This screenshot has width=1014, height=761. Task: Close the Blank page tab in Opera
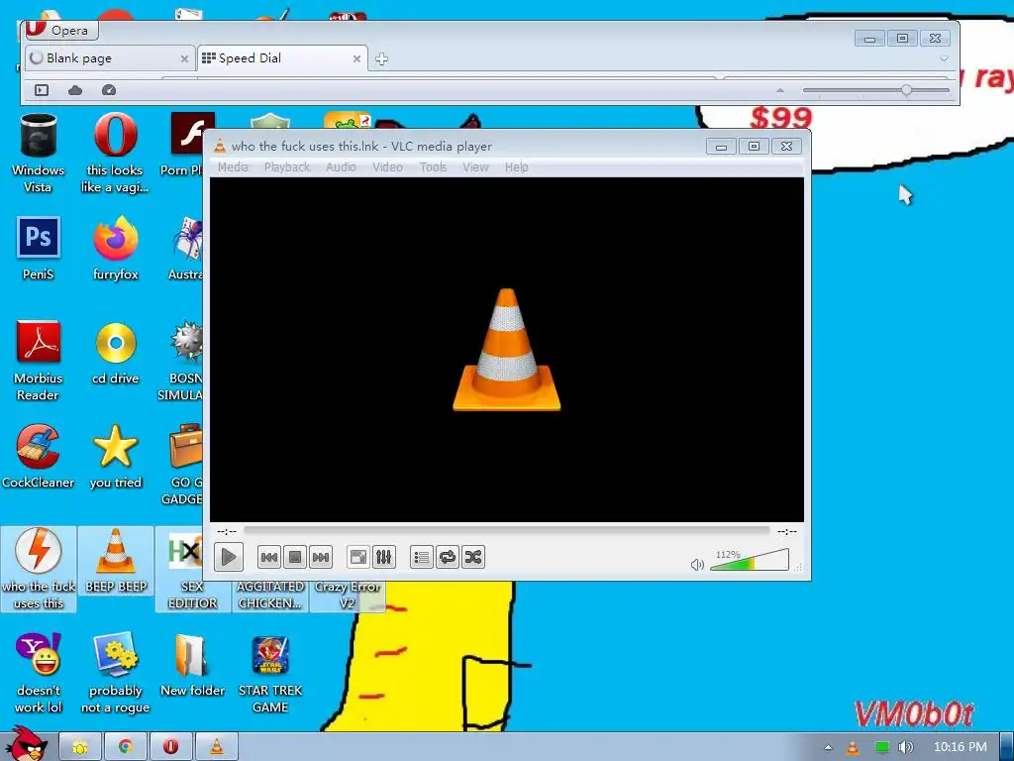tap(184, 58)
